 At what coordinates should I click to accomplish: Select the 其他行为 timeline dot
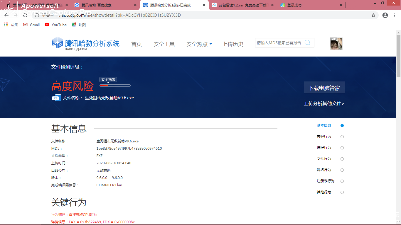[x=342, y=192]
